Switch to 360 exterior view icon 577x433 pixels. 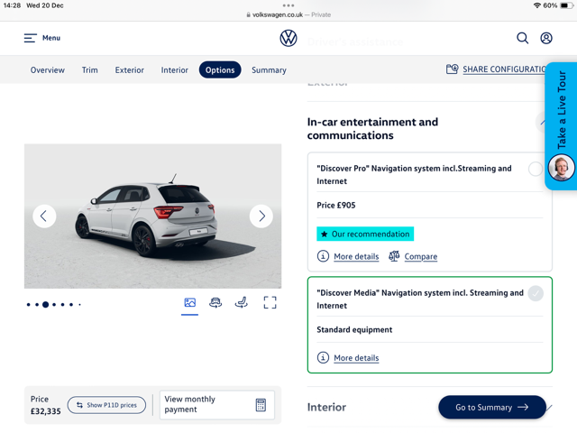[215, 303]
